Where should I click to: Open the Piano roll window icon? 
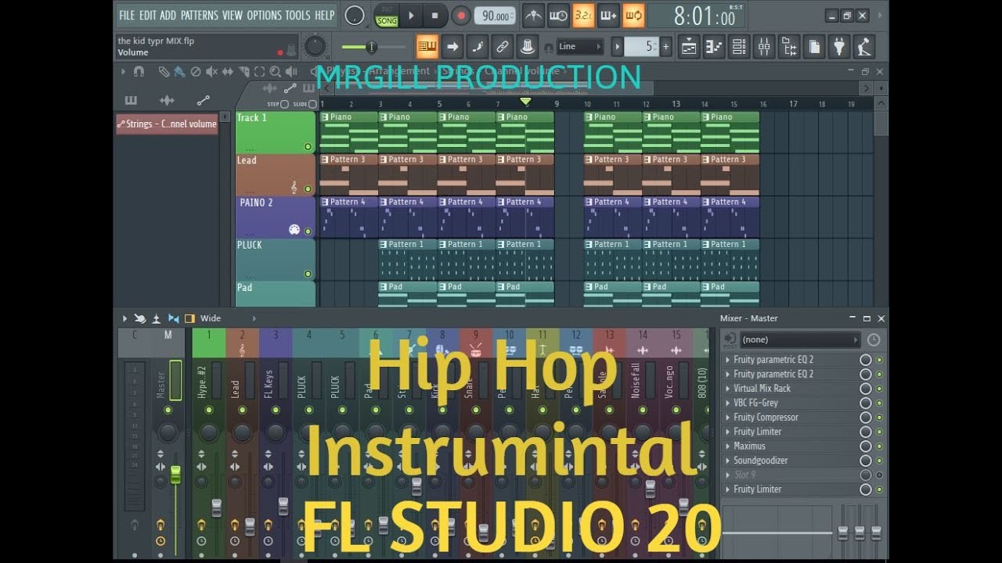click(714, 47)
